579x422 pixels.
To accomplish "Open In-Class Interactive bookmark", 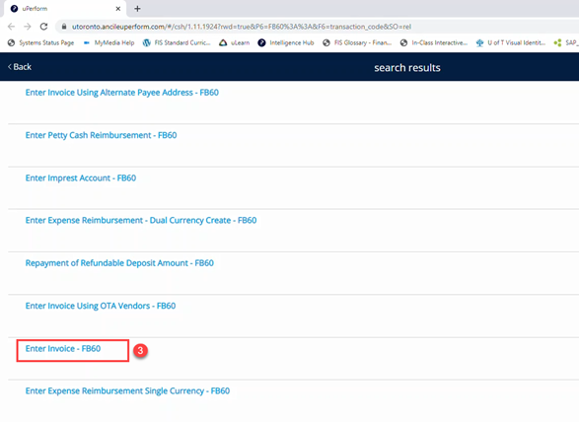I will point(434,42).
